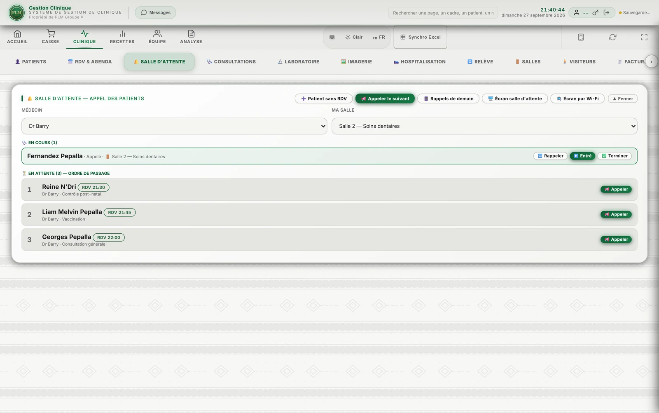Switch to the Consultations tab
The image size is (659, 413).
coord(231,62)
